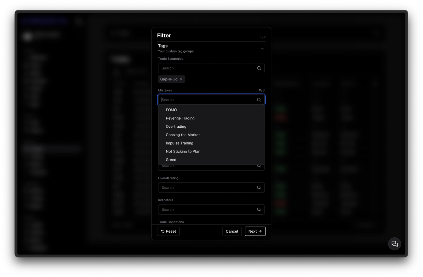423x277 pixels.
Task: Open the Overall rating search dropdown
Action: [x=211, y=188]
